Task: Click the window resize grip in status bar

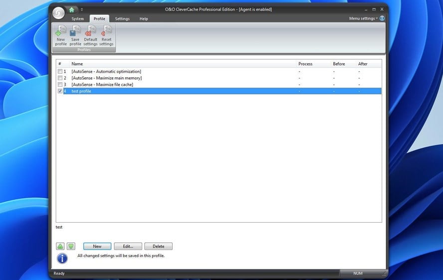Action: point(384,274)
